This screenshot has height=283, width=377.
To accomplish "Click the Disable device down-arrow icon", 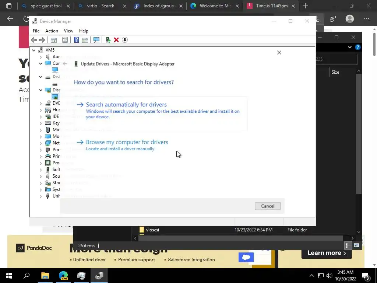I will pyautogui.click(x=124, y=40).
